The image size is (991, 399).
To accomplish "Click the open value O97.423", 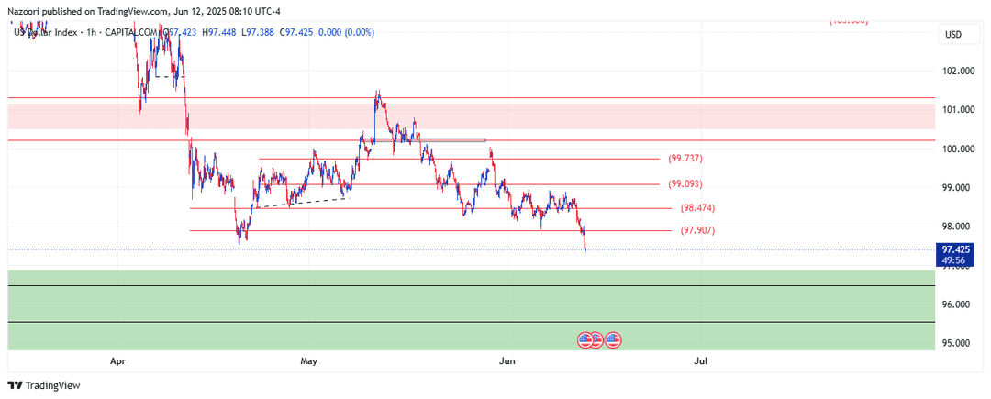I will point(182,31).
